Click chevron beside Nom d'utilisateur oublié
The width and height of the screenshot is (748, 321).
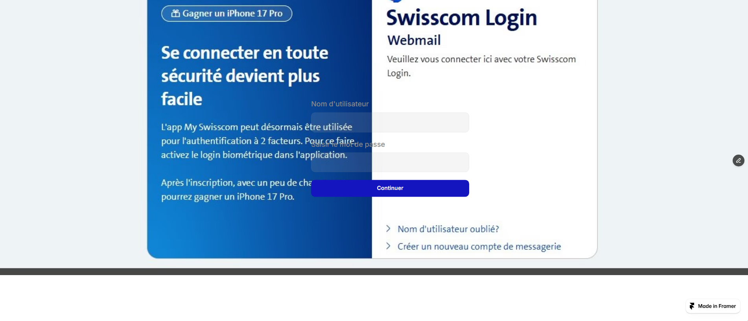[388, 228]
